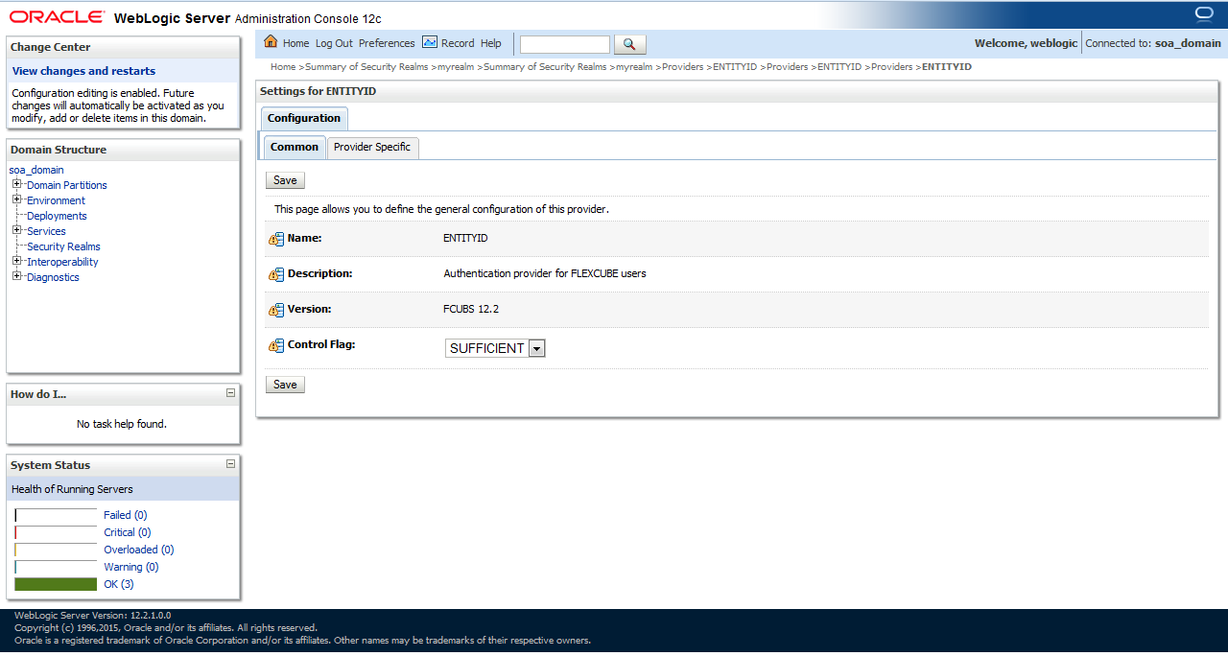Open the Control Flag SUFFICIENT dropdown
Screen dimensions: 1228x656
point(495,348)
